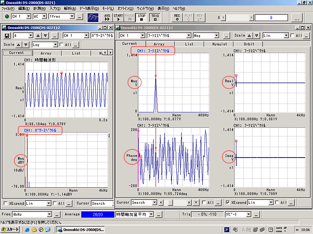Image resolution: width=313 pixels, height=234 pixels.
Task: Switch to List tab in window 1
Action: click(189, 44)
